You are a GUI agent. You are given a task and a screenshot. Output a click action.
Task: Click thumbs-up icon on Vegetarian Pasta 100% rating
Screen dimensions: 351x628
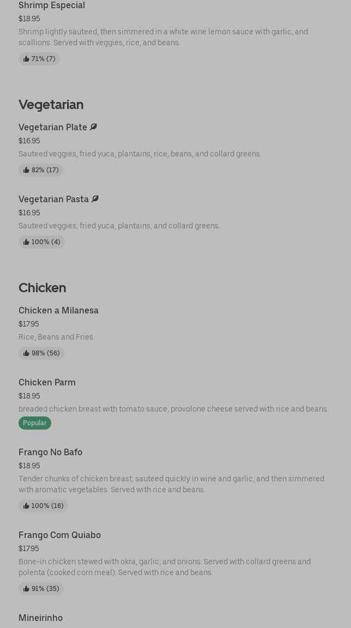coord(26,242)
